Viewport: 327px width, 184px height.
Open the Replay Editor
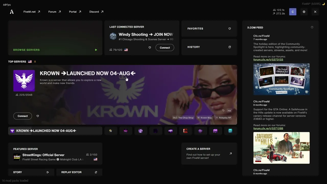click(x=79, y=172)
